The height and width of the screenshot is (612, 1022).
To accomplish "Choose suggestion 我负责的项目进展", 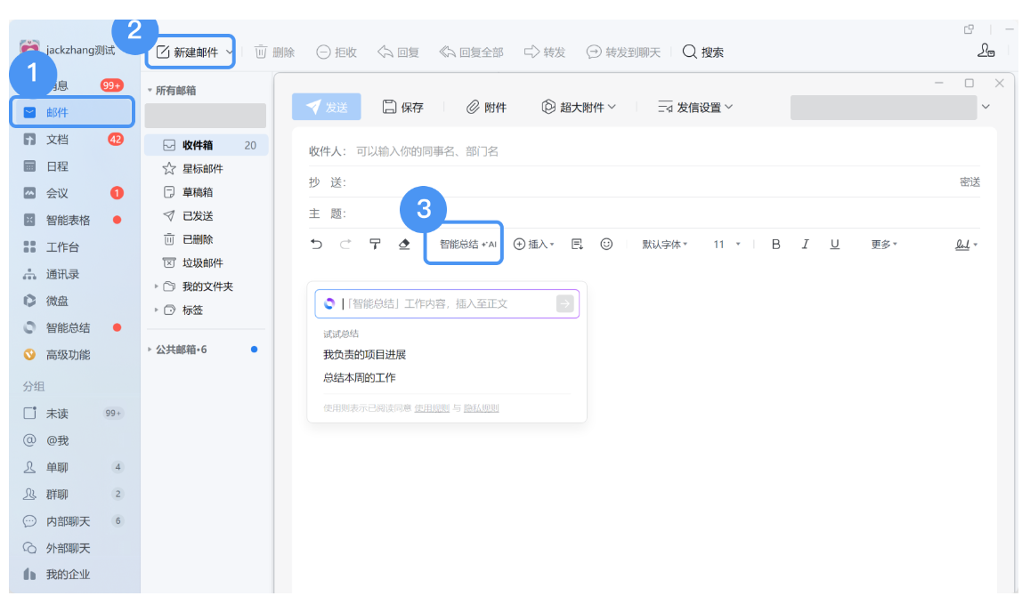I will click(x=364, y=355).
